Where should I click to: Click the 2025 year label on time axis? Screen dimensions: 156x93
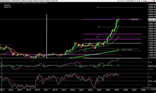click(117, 90)
